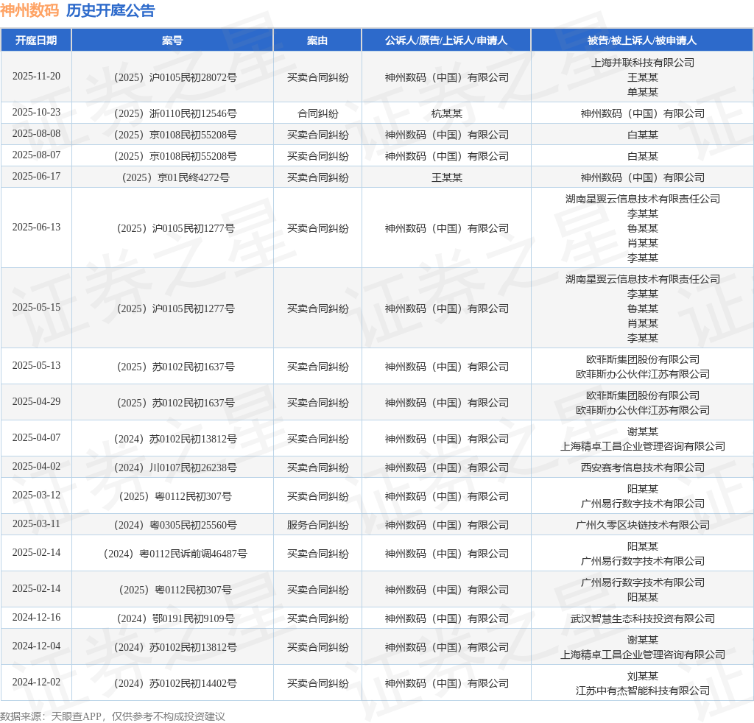This screenshot has width=754, height=723.
Task: Click 上海精卓工昌企业管理咨询有限公司 in the 2025-04-07 row
Action: 642,446
